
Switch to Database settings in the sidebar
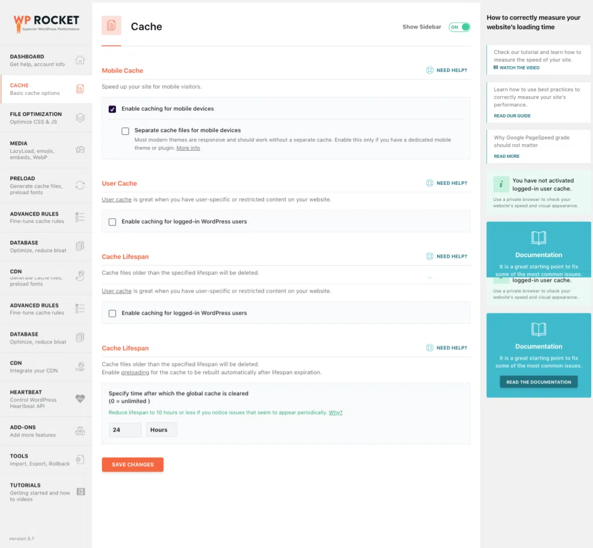(x=80, y=247)
